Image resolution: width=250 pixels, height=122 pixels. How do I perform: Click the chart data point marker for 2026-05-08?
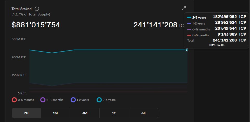click(187, 50)
